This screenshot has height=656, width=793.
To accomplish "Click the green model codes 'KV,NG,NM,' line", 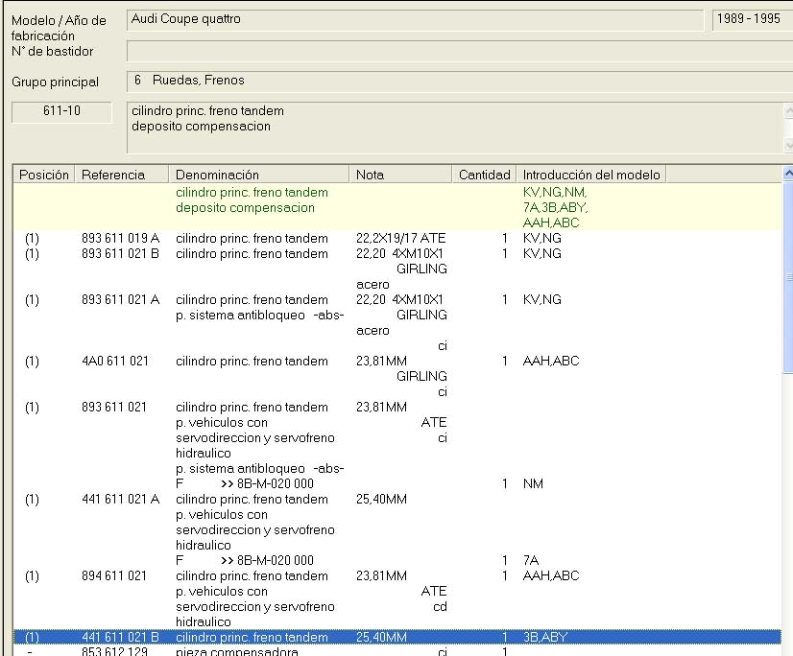I will pos(555,193).
